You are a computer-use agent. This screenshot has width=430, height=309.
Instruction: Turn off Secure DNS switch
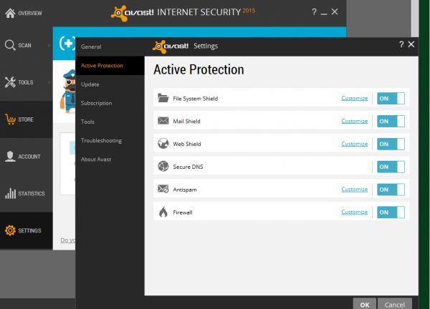click(391, 167)
